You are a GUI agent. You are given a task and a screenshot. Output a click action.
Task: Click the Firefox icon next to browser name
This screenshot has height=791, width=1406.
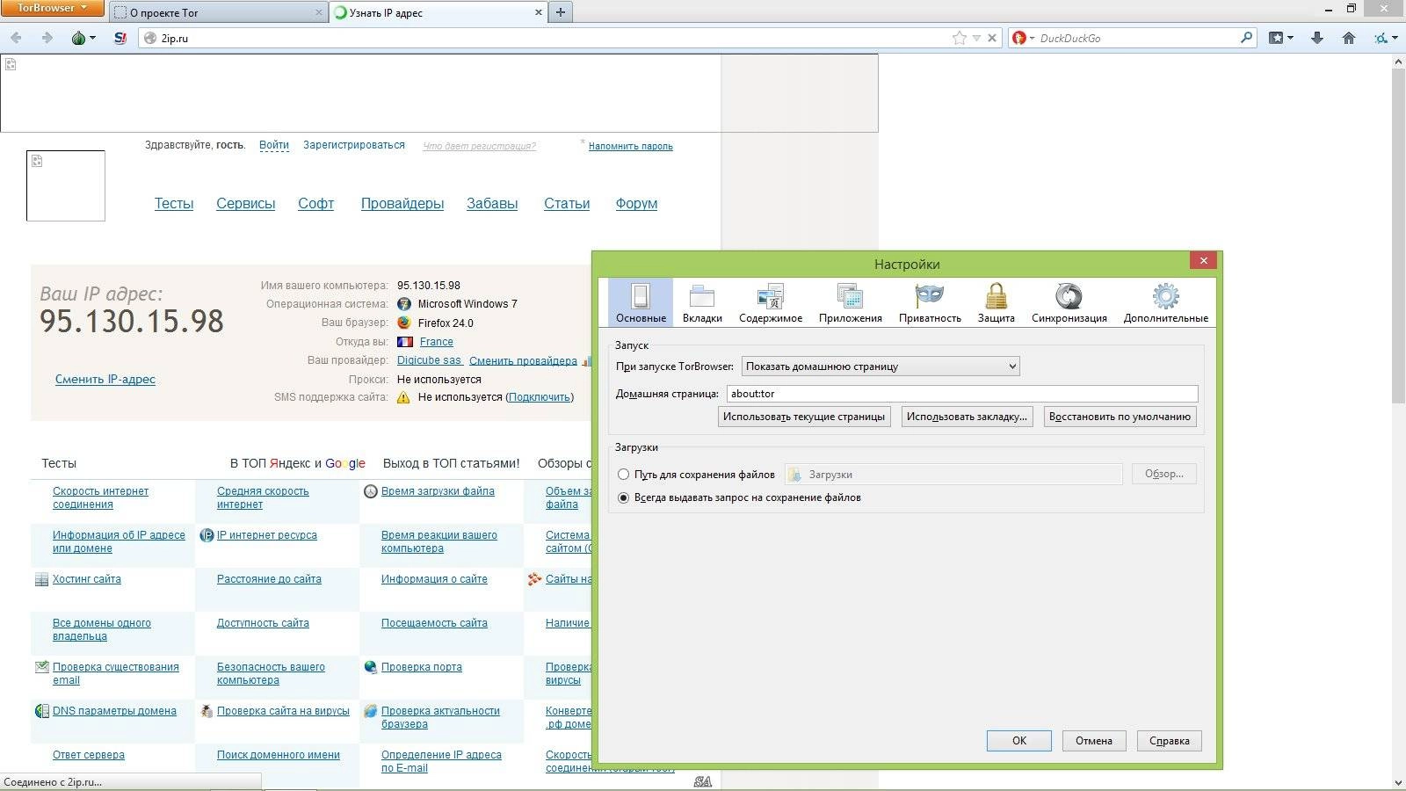click(x=404, y=323)
